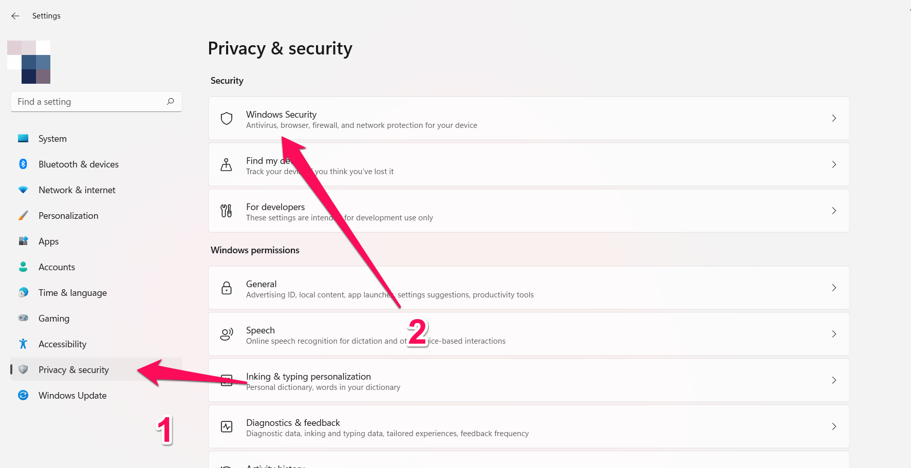Select Time & language in sidebar
Image resolution: width=911 pixels, height=468 pixels.
(72, 293)
